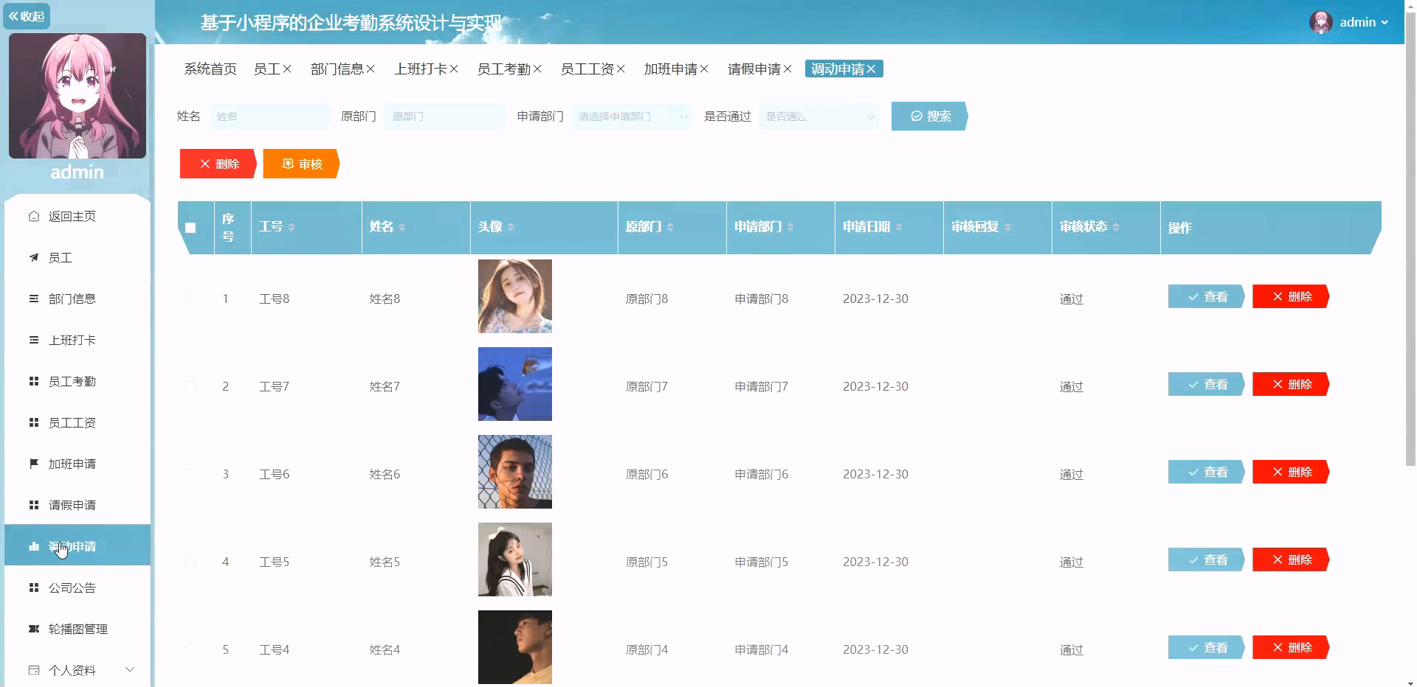Click 审核 to review selected requests
Viewport: 1417px width, 687px height.
tap(300, 164)
